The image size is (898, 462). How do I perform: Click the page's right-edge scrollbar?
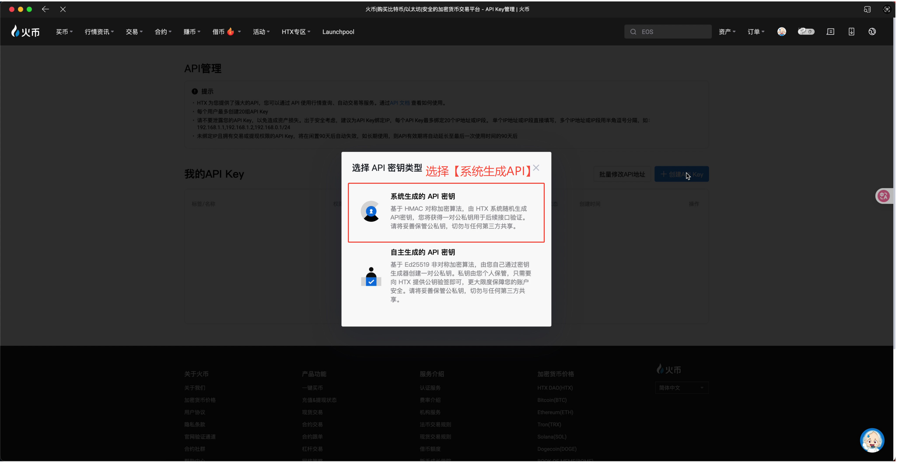click(x=895, y=183)
